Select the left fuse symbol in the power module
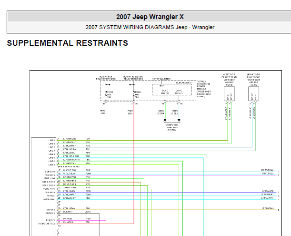This screenshot has width=291, height=236. pos(106,94)
